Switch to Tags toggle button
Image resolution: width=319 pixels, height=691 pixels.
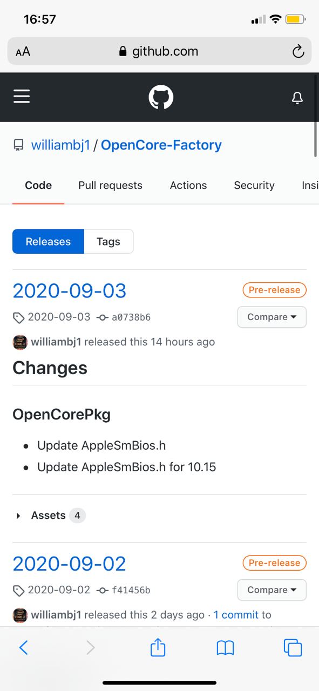click(108, 241)
